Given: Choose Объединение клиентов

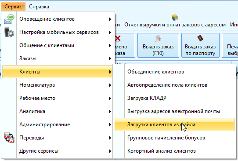Looking at the screenshot, I should pyautogui.click(x=174, y=72).
